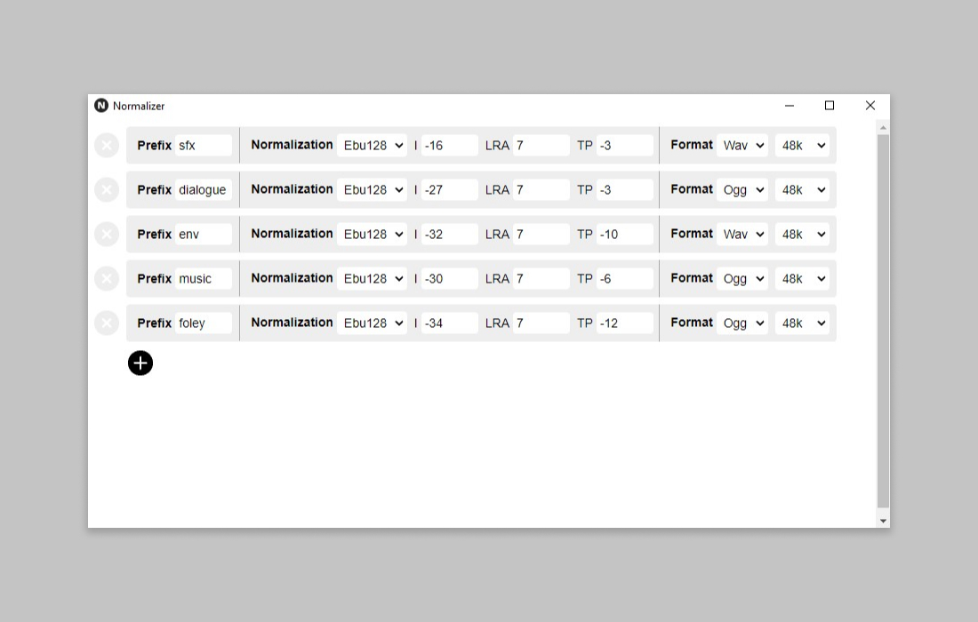Click the TP field showing -10
978x622 pixels.
tap(624, 234)
